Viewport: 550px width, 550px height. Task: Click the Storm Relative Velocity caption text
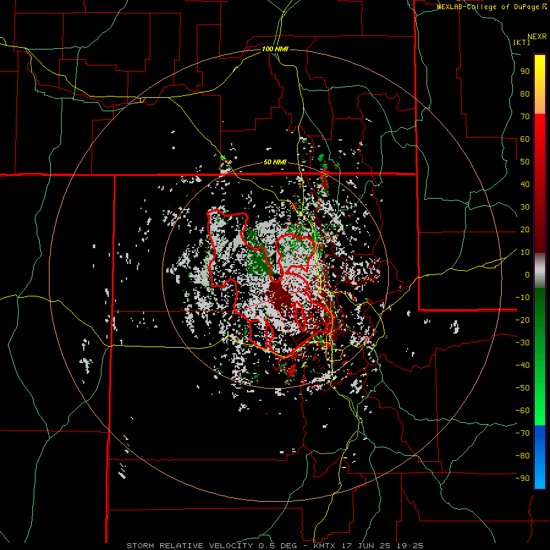coord(274,546)
